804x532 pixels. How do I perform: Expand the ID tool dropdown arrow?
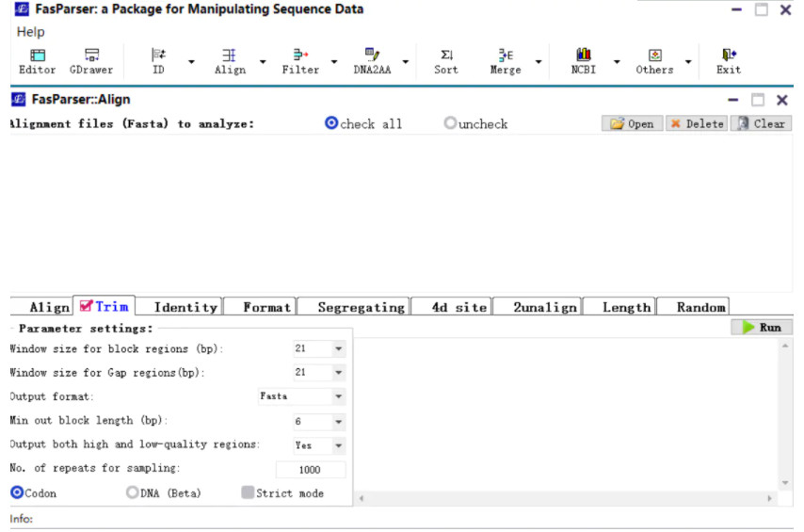point(191,62)
